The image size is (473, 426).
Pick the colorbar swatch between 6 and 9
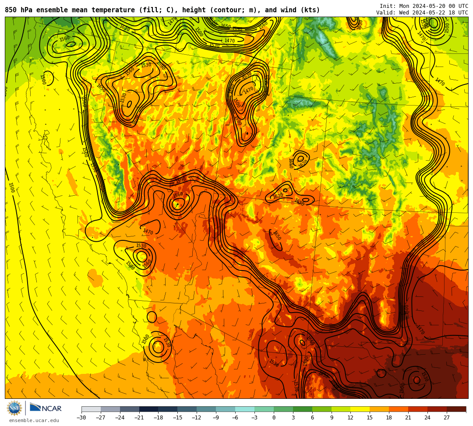(x=322, y=409)
